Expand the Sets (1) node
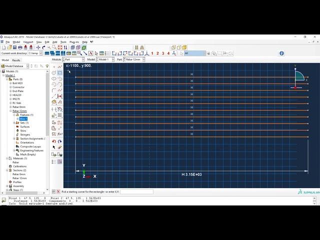Viewport: 320px width, 240px height. click(x=14, y=123)
